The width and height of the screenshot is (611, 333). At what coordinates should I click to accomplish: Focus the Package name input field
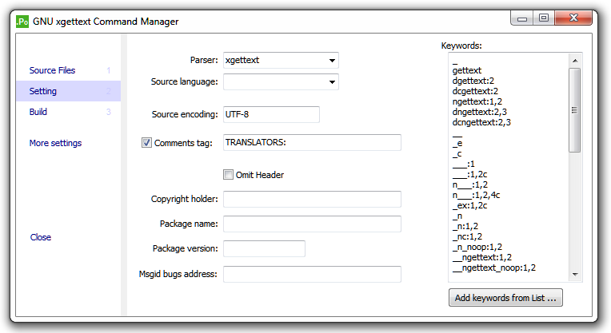[x=312, y=224]
